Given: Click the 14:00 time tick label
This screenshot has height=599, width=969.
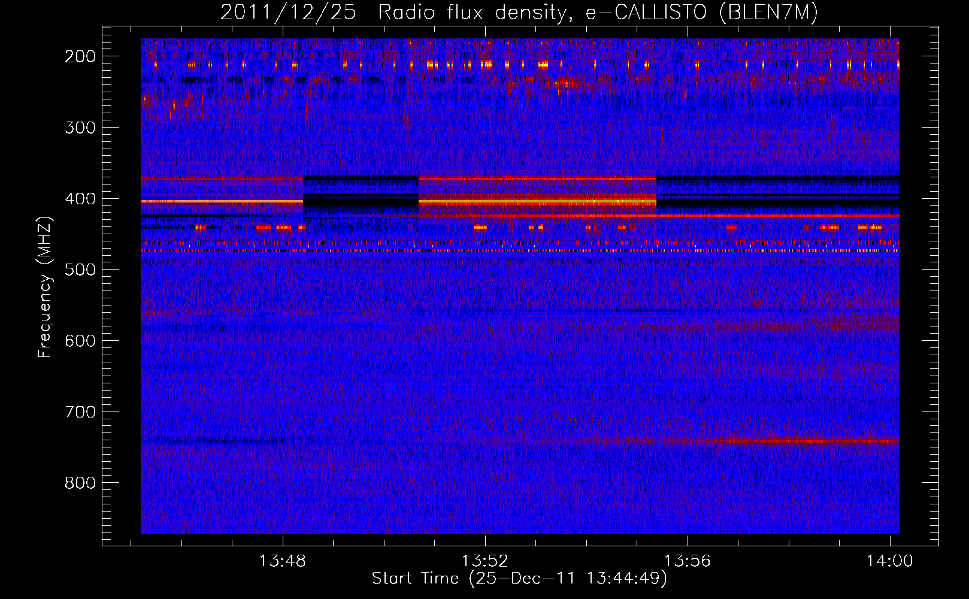Looking at the screenshot, I should [x=890, y=561].
